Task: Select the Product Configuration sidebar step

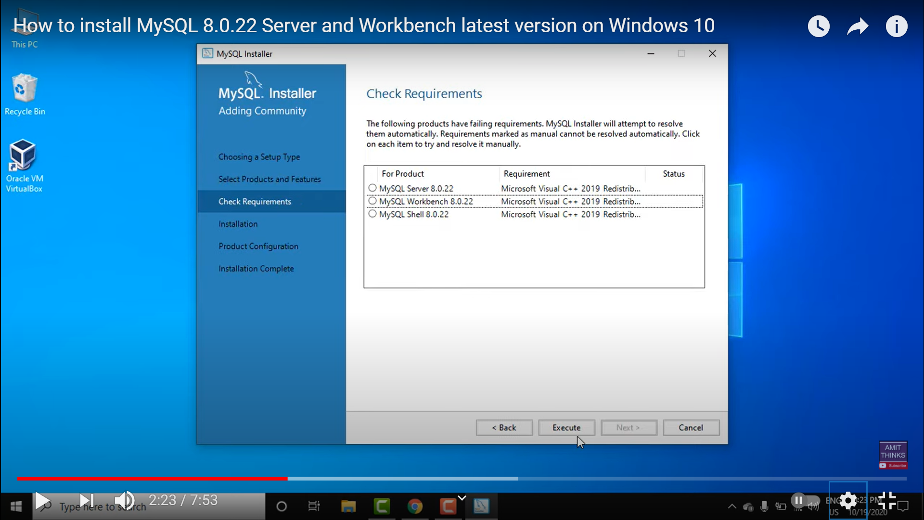Action: click(258, 246)
